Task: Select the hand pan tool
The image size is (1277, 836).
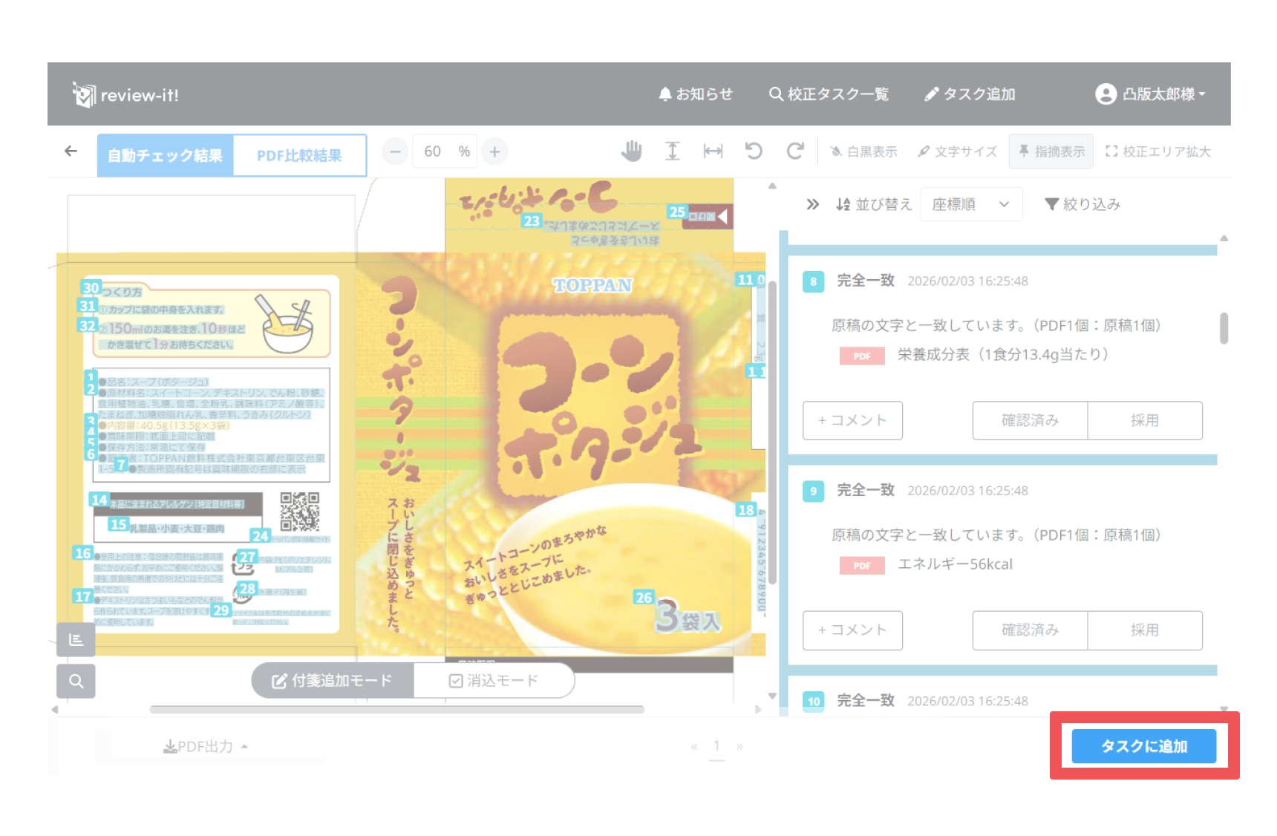Action: coord(631,151)
